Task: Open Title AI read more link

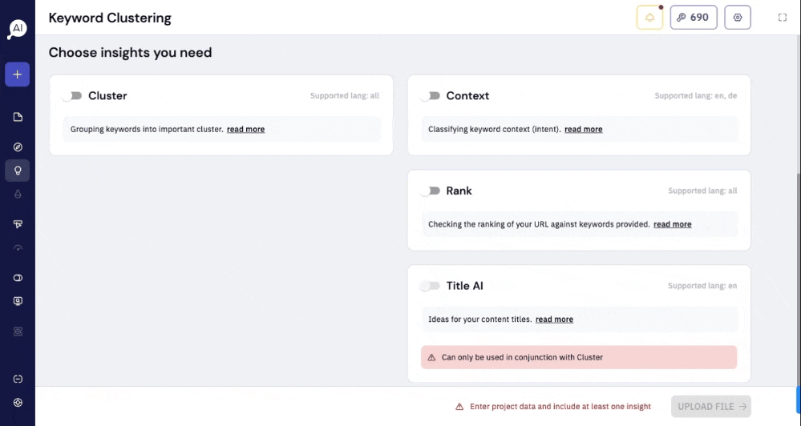Action: (554, 319)
